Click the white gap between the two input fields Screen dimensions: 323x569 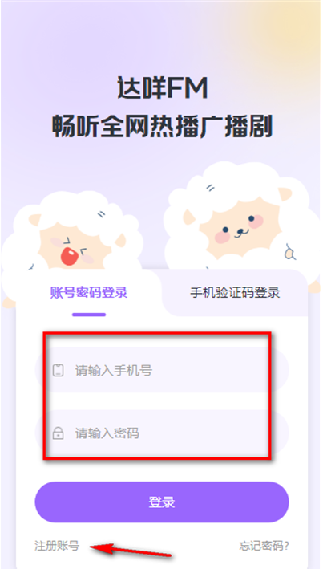click(x=162, y=401)
